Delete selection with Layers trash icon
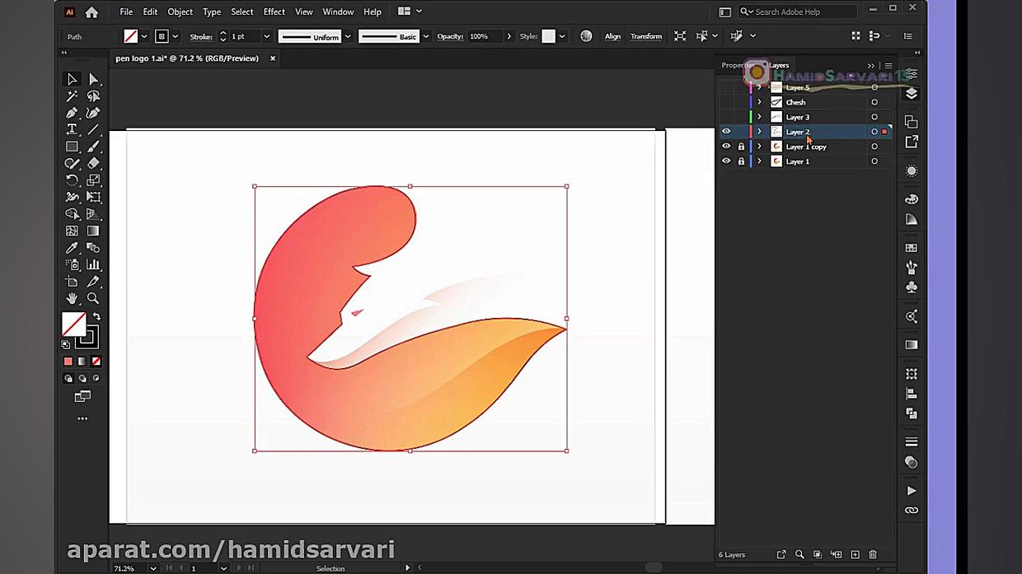The width and height of the screenshot is (1022, 574). [873, 555]
